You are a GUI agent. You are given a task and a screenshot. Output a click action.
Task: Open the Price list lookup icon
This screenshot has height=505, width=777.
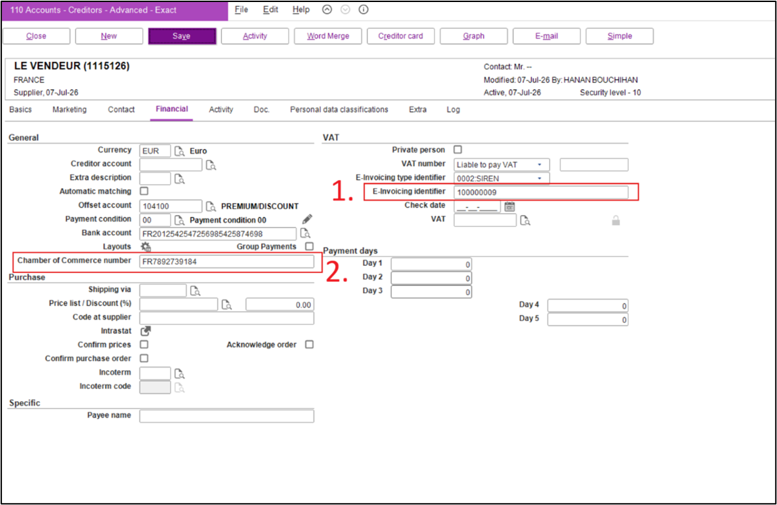click(x=227, y=305)
